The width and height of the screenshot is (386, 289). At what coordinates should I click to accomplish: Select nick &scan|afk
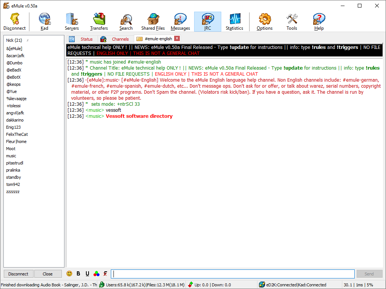15,56
